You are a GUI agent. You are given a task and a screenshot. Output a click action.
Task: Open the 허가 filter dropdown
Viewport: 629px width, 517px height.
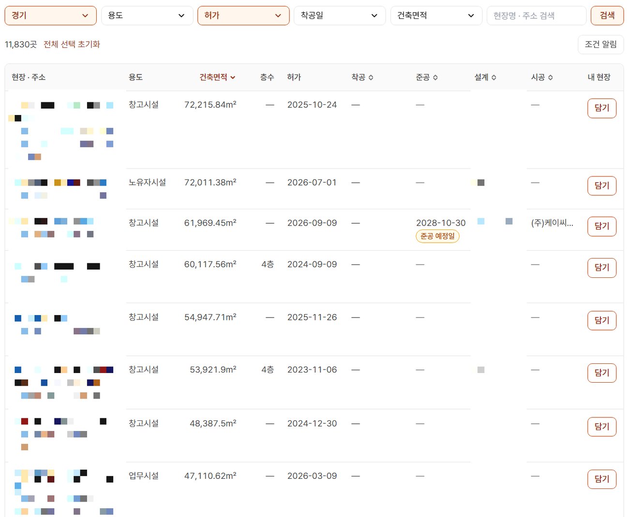243,15
